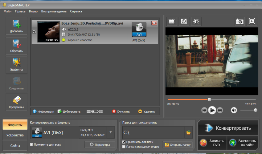The image size is (262, 154).
Task: Switch to list view icon
Action: (x=88, y=111)
